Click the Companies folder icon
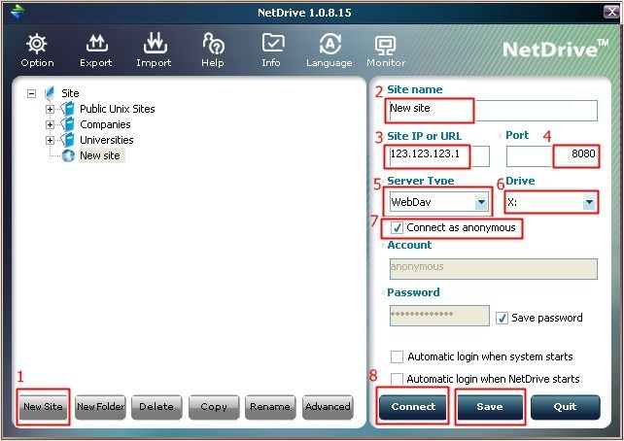The width and height of the screenshot is (624, 441). (68, 124)
